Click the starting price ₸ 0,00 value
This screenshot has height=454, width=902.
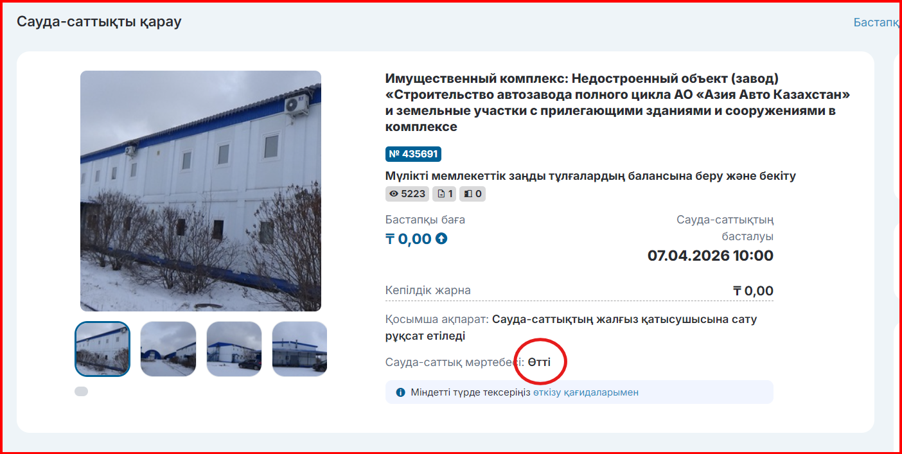coord(409,239)
